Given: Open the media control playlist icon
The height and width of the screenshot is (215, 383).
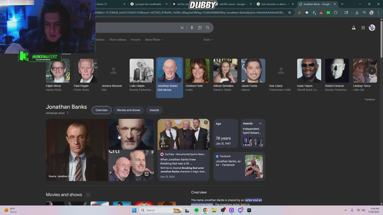Looking at the screenshot, I should [364, 13].
